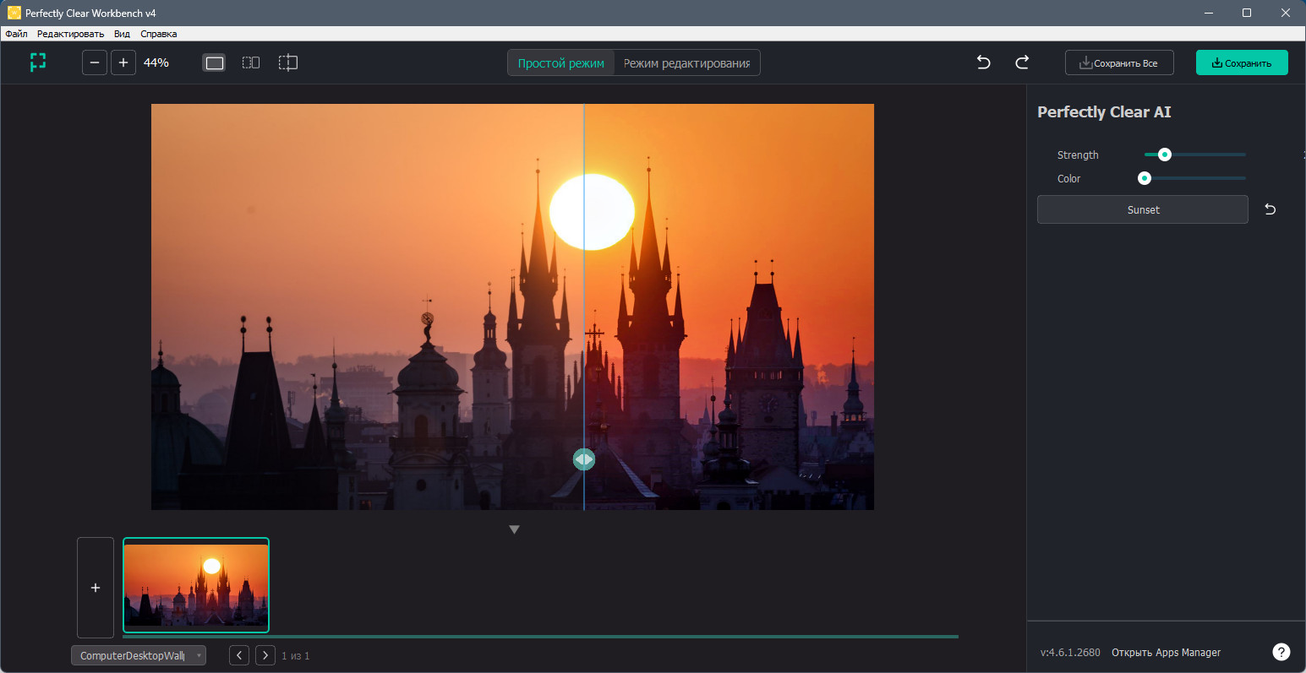Click the crop frame logo icon
Screen dimensions: 1306x673
pyautogui.click(x=38, y=62)
